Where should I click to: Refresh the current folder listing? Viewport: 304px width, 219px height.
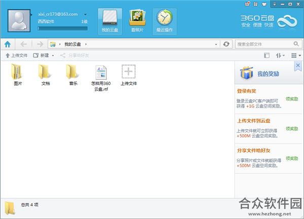point(226,44)
